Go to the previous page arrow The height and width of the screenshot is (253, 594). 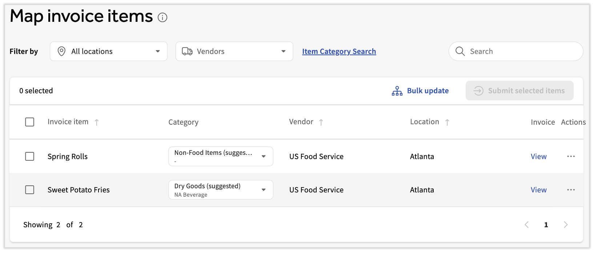click(x=527, y=225)
